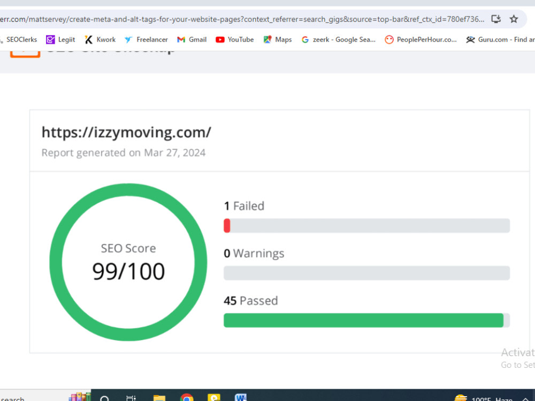Open the SEOClerks bookmark
Viewport: 535px width, 401px height.
(18, 40)
